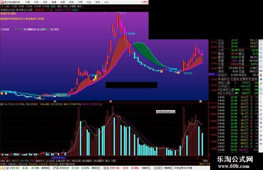
Task: Click the 新用户福利专享 link
Action: click(x=67, y=164)
